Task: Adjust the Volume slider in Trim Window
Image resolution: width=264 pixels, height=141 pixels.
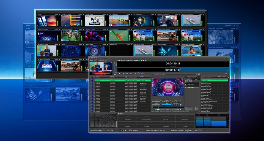Action: 189,108
